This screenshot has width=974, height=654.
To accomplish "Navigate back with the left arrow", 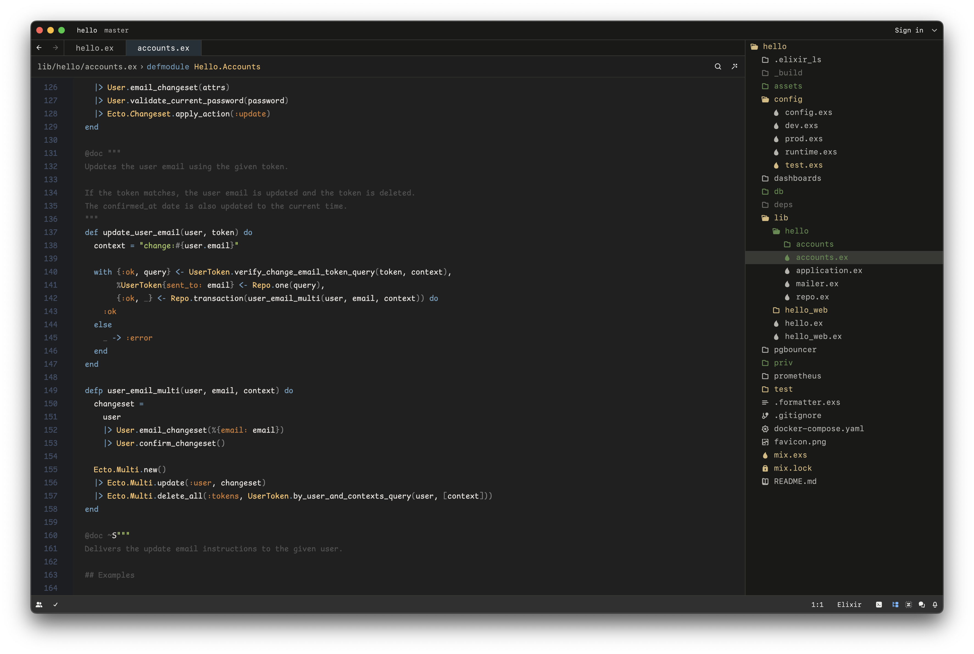I will (39, 47).
